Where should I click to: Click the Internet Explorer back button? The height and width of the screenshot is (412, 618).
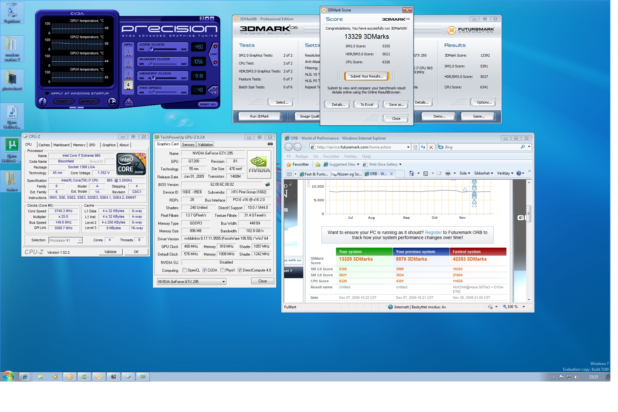[288, 147]
